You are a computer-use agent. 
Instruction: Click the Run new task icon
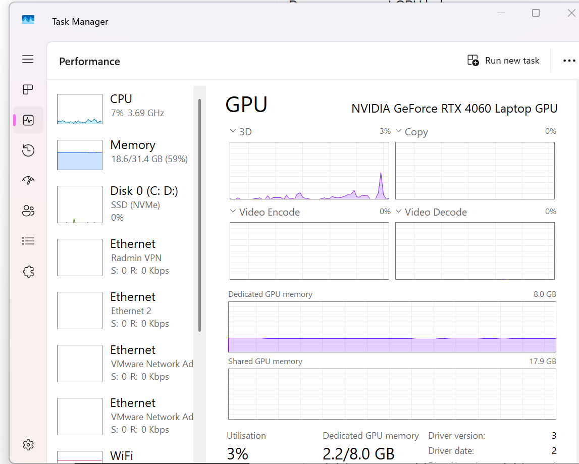pos(473,60)
